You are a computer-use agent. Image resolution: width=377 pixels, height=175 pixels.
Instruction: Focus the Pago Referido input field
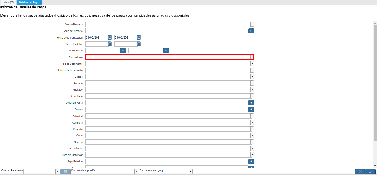coord(167,161)
